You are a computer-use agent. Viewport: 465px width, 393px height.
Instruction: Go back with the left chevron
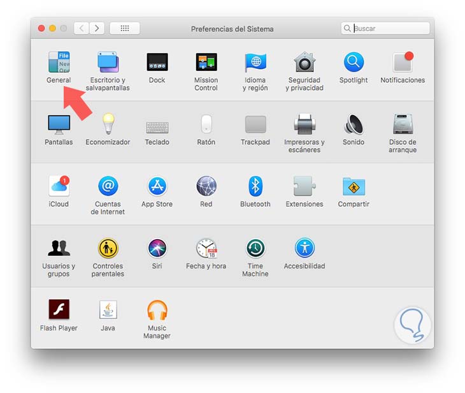pos(82,29)
